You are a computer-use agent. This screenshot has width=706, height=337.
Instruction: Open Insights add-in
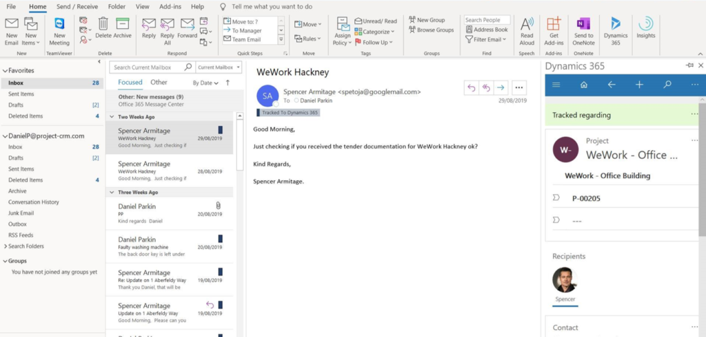(x=645, y=28)
